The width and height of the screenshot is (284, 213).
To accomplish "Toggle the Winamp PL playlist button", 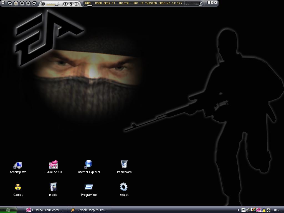I will 71,4.
